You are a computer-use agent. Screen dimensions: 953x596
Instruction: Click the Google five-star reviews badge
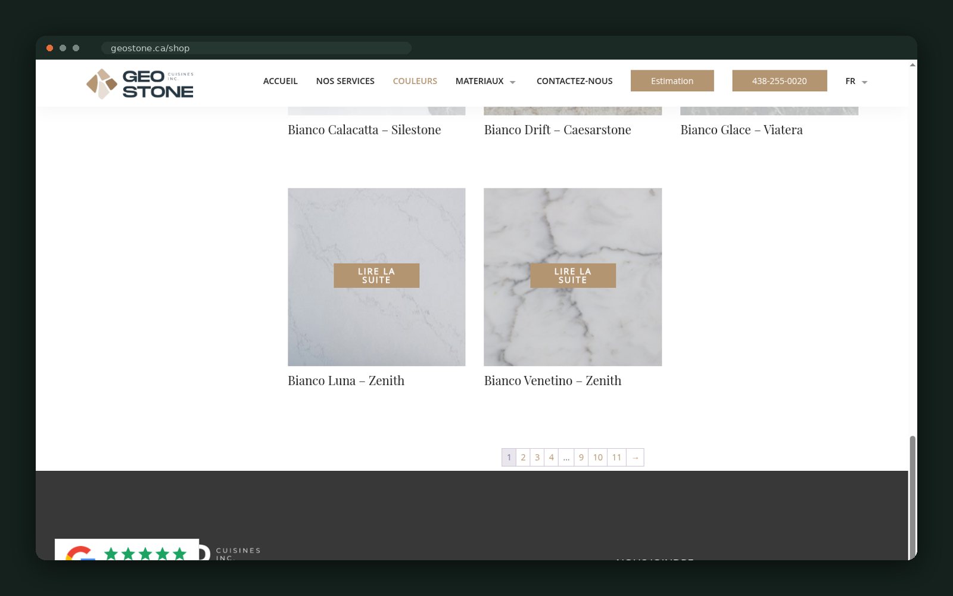[127, 550]
